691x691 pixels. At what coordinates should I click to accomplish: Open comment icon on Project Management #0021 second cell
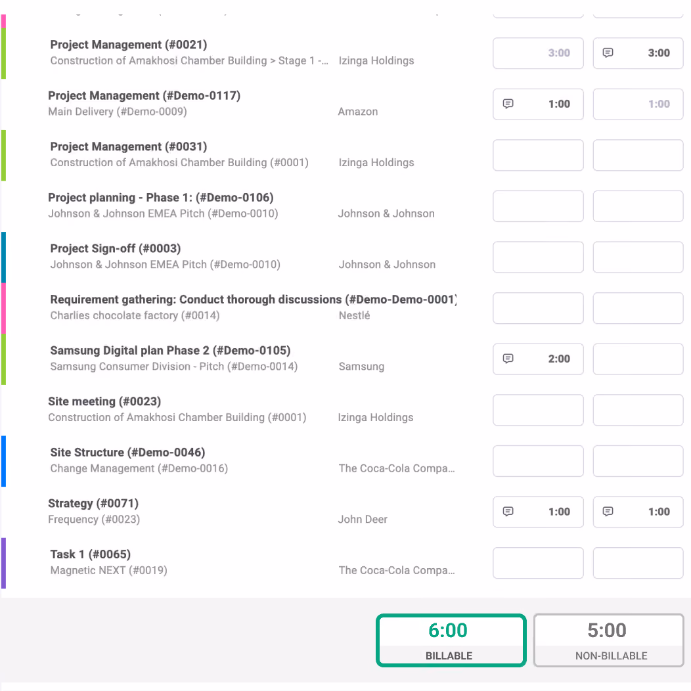(x=608, y=53)
